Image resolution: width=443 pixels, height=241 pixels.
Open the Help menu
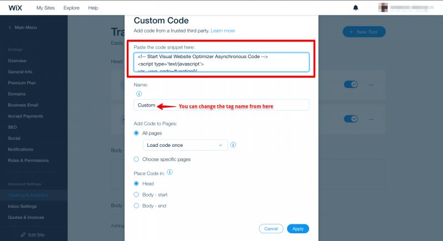(x=93, y=8)
